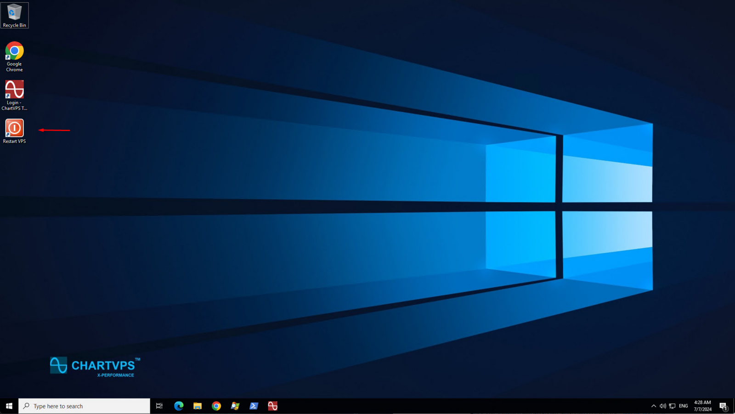Launch Microsoft Edge from the taskbar

[x=179, y=406]
